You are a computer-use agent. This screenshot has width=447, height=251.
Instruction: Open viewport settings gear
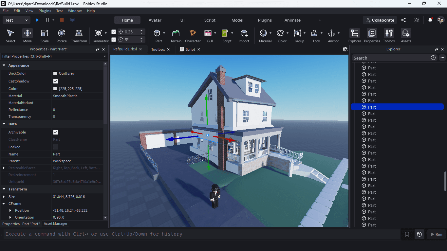coord(345,49)
